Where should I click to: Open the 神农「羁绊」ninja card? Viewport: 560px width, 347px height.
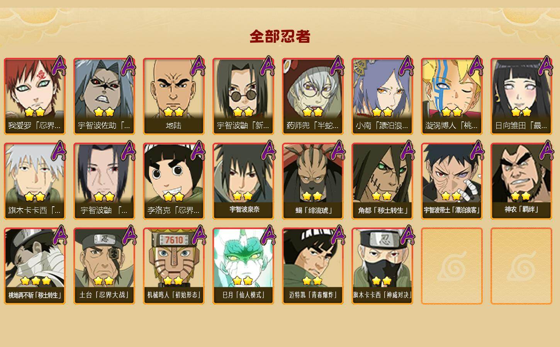pos(521,181)
